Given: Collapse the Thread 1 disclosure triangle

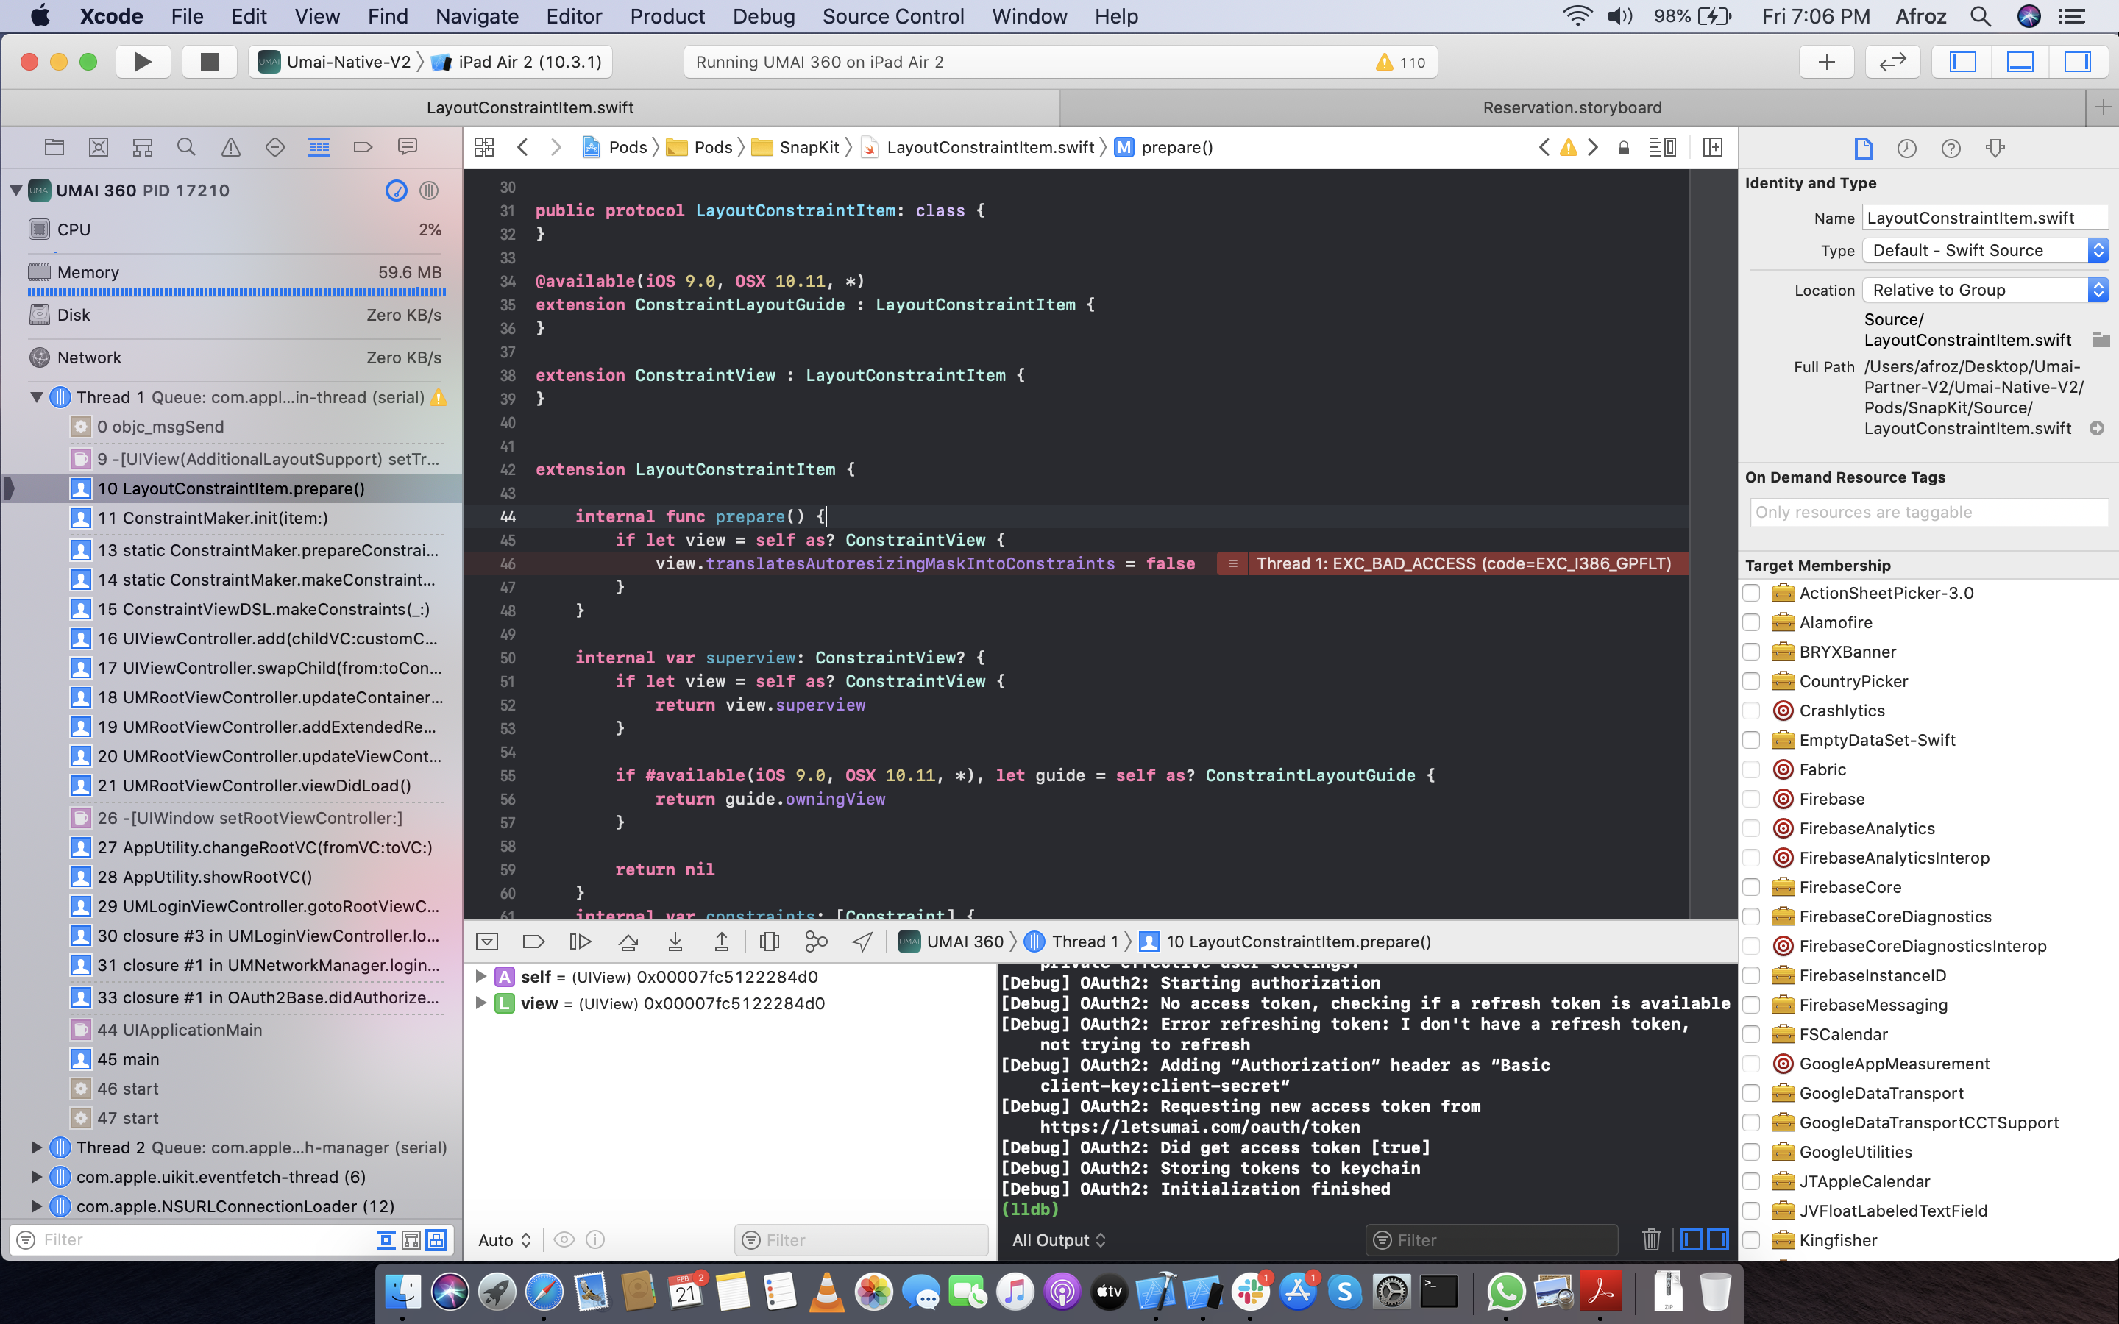Looking at the screenshot, I should pos(37,397).
